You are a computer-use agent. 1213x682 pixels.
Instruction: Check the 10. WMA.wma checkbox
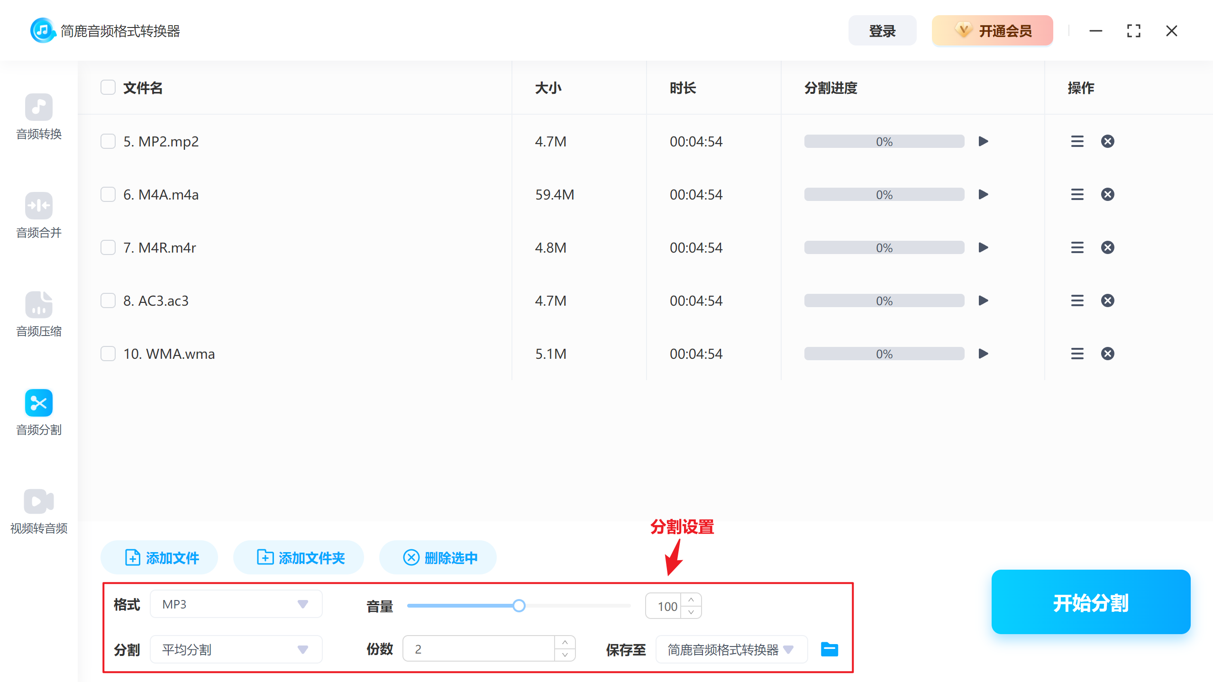click(108, 353)
